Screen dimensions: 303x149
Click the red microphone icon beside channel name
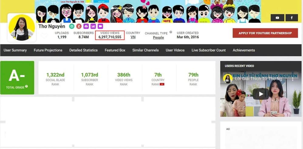[x=79, y=26]
